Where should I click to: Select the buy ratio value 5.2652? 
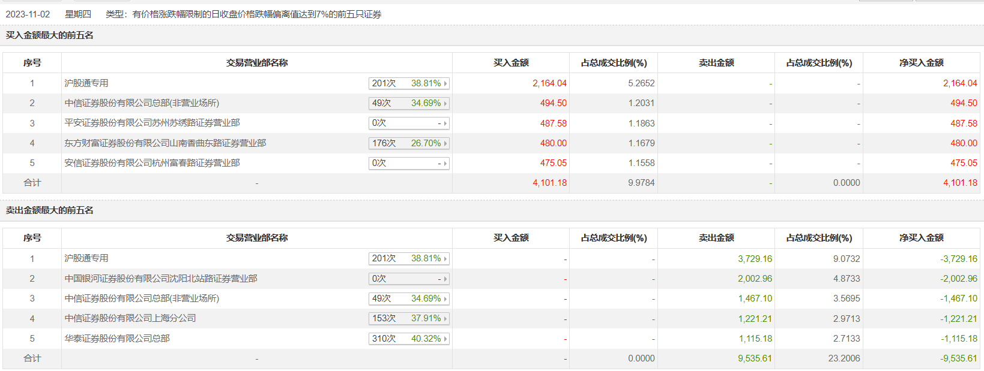click(641, 83)
